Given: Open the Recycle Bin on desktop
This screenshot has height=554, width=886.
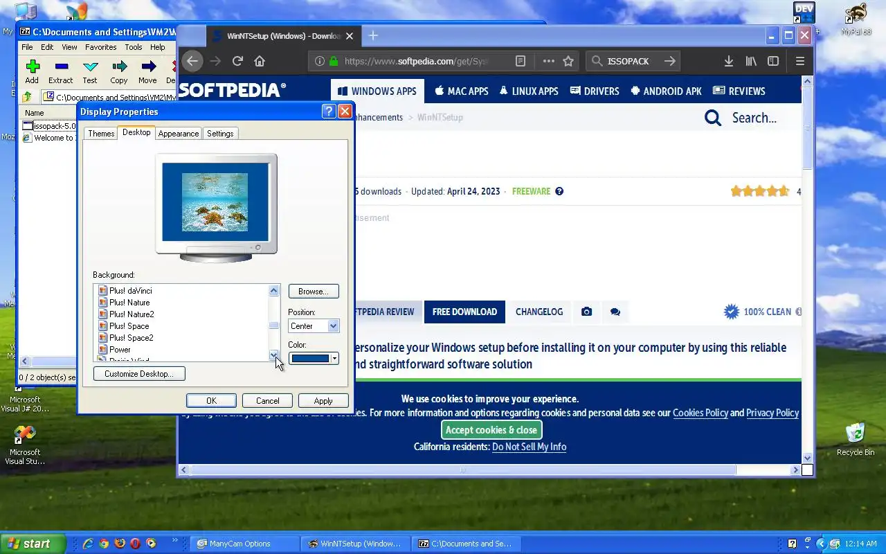Looking at the screenshot, I should pos(856,438).
